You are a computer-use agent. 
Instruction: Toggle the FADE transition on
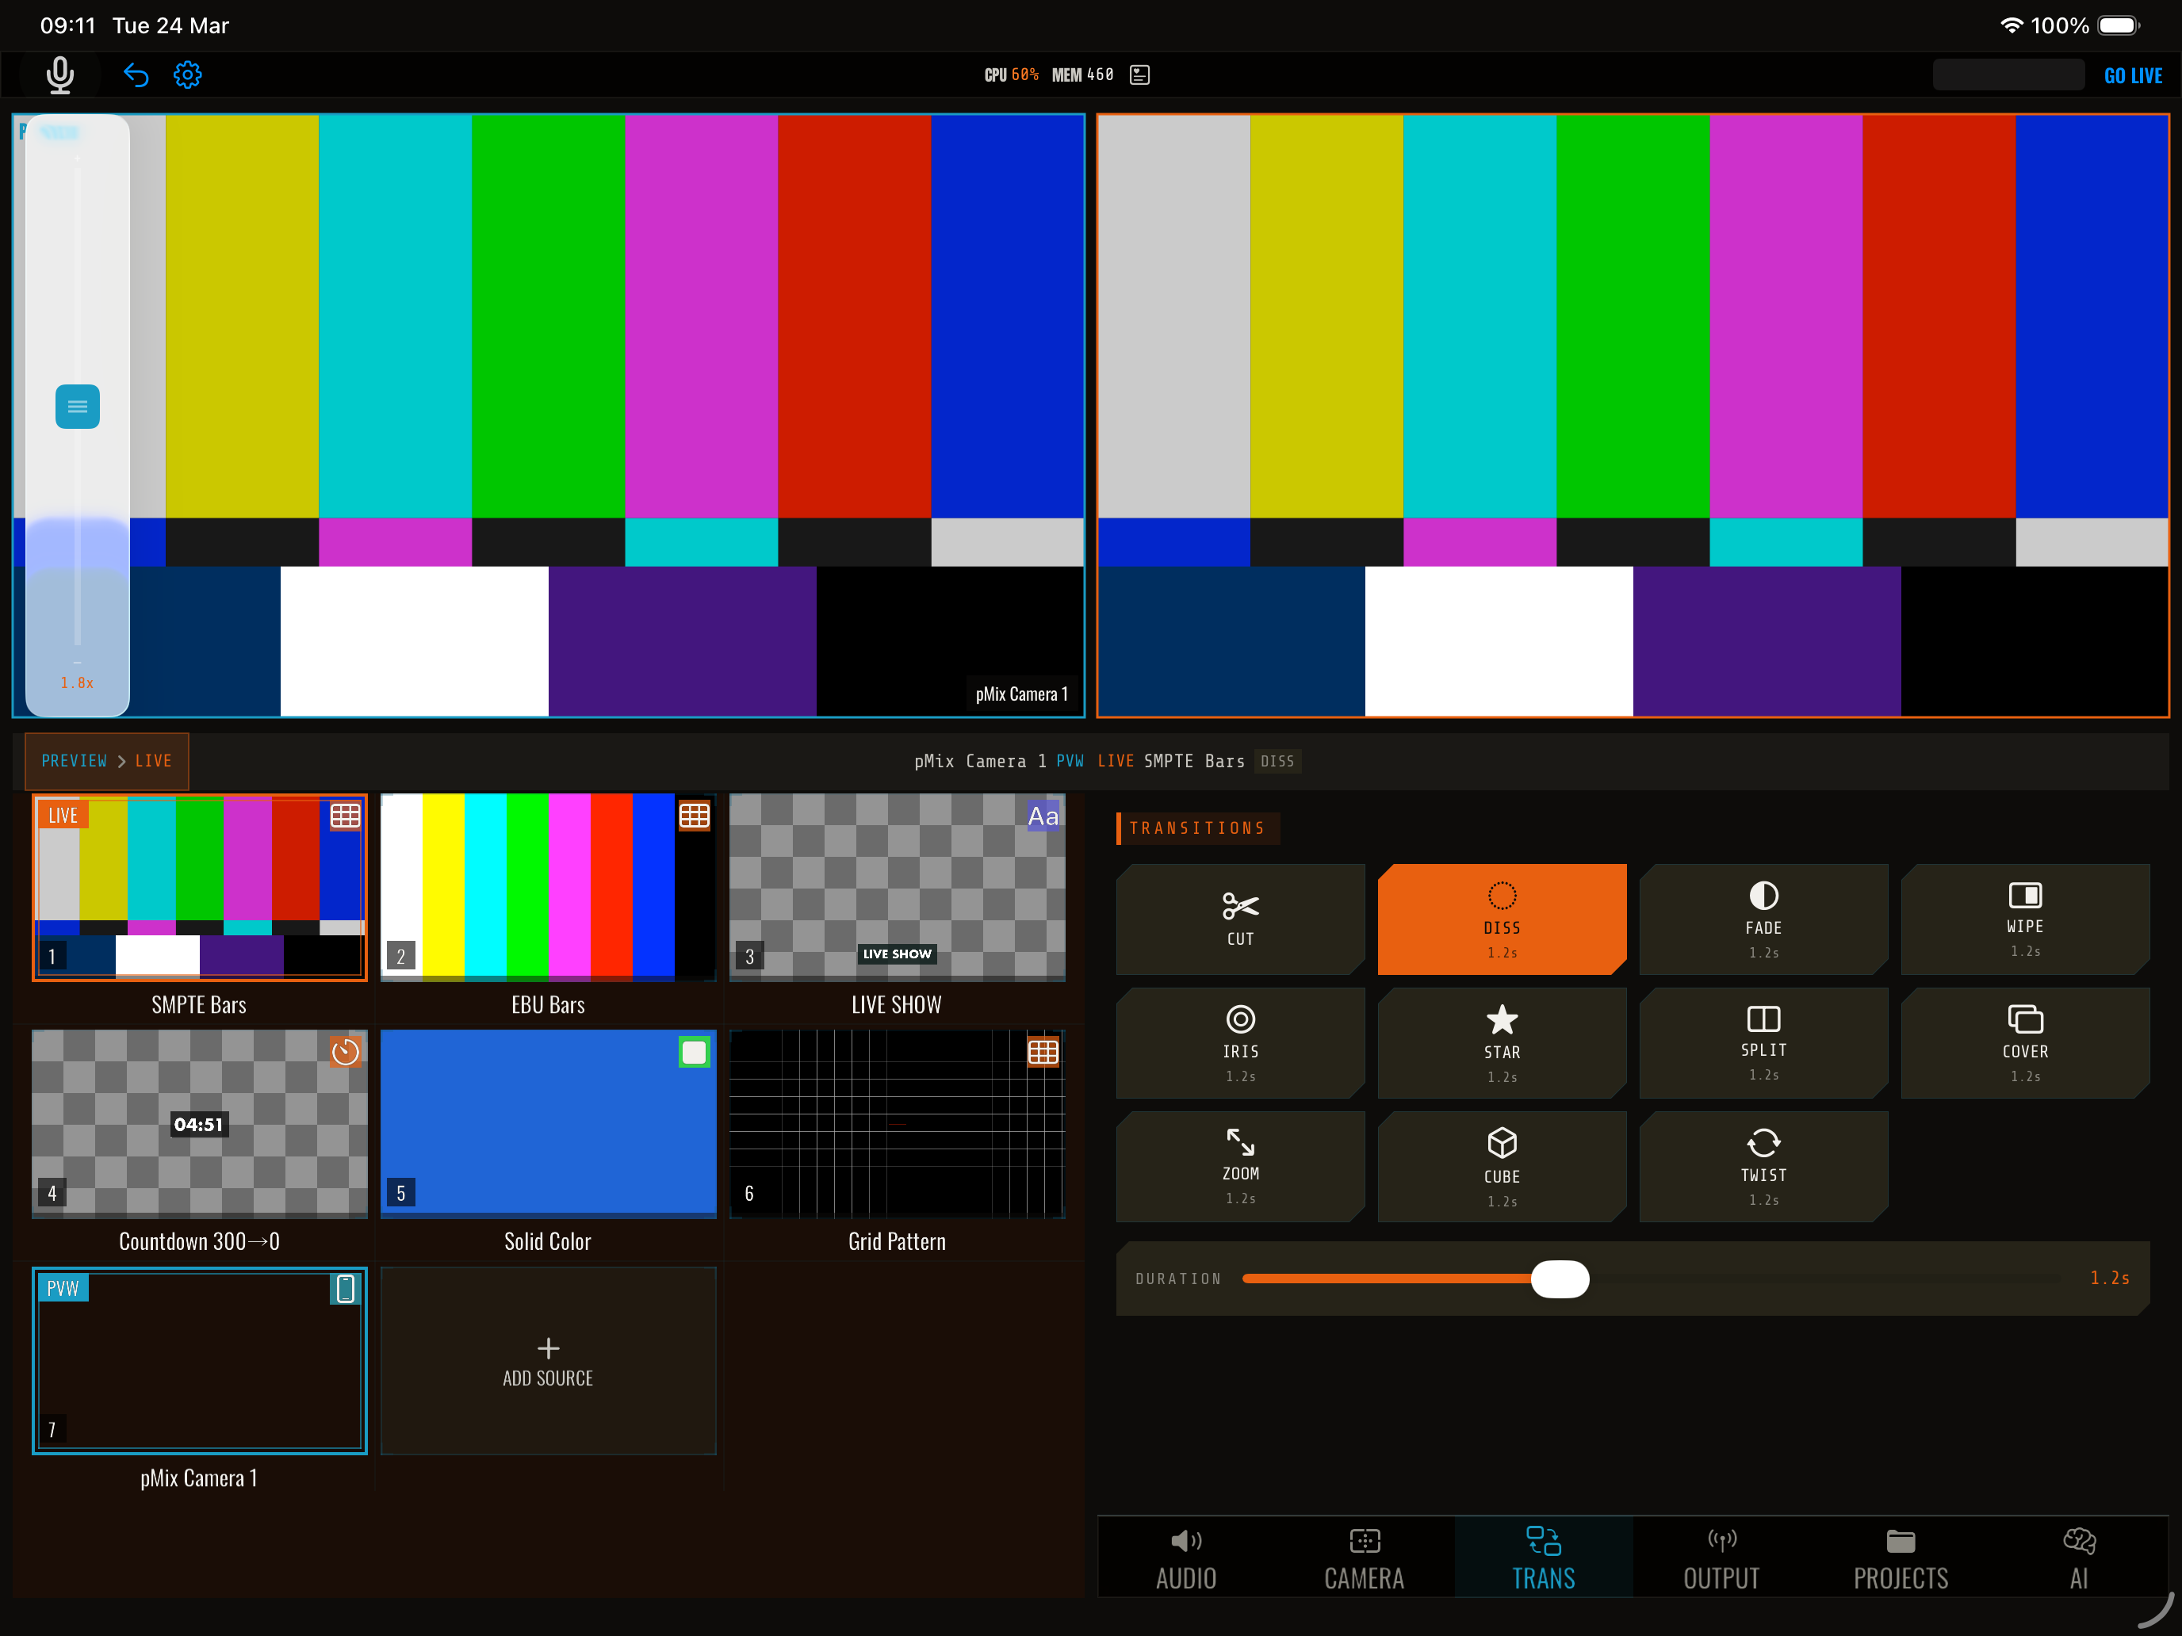tap(1763, 919)
